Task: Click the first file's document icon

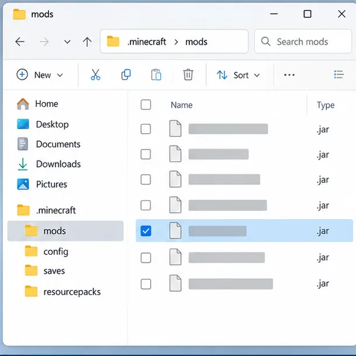Action: coord(175,129)
